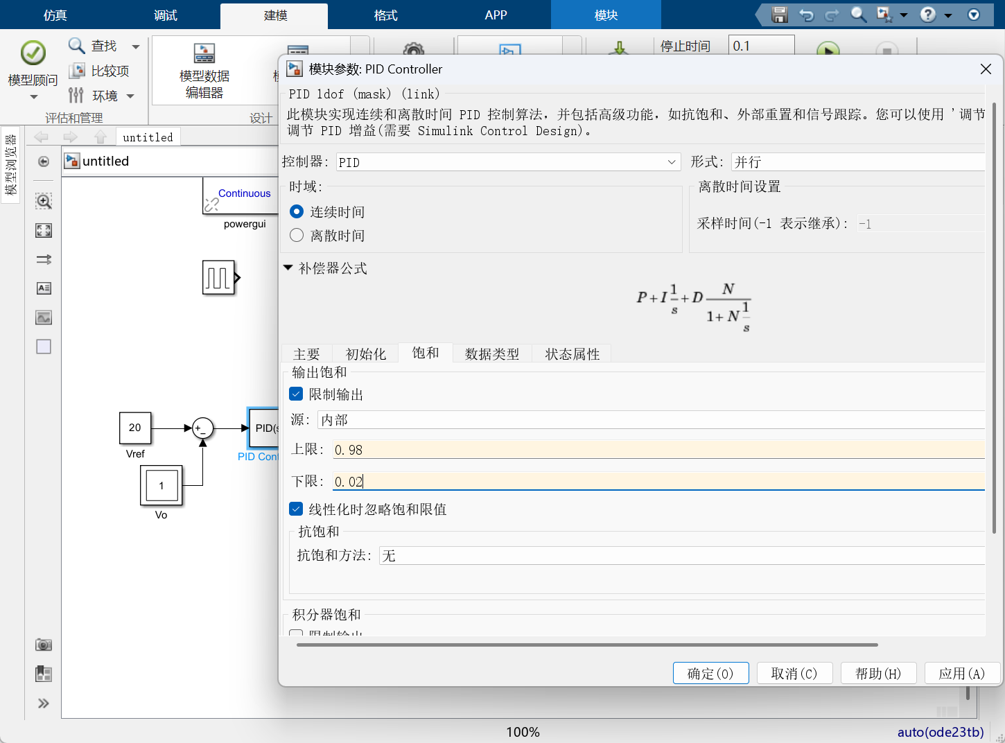Click the fit-to-view icon in the left palette
Image resolution: width=1005 pixels, height=743 pixels.
[44, 230]
